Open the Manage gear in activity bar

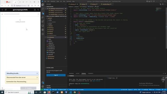[x=43, y=86]
